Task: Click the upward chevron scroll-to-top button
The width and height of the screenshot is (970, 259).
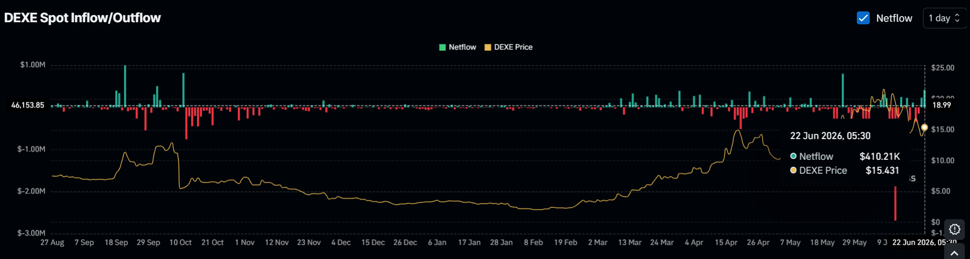Action: coord(954,253)
